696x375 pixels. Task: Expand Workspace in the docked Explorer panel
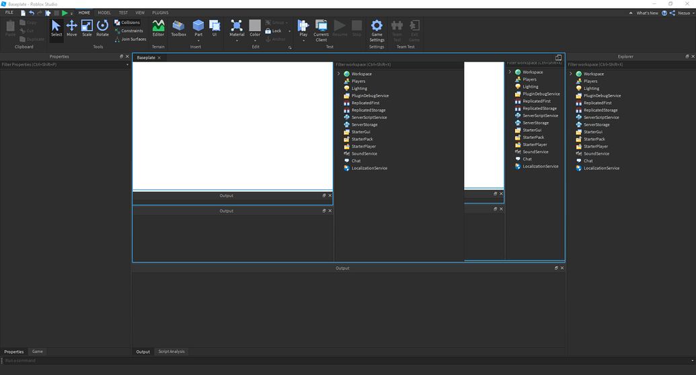(x=571, y=74)
